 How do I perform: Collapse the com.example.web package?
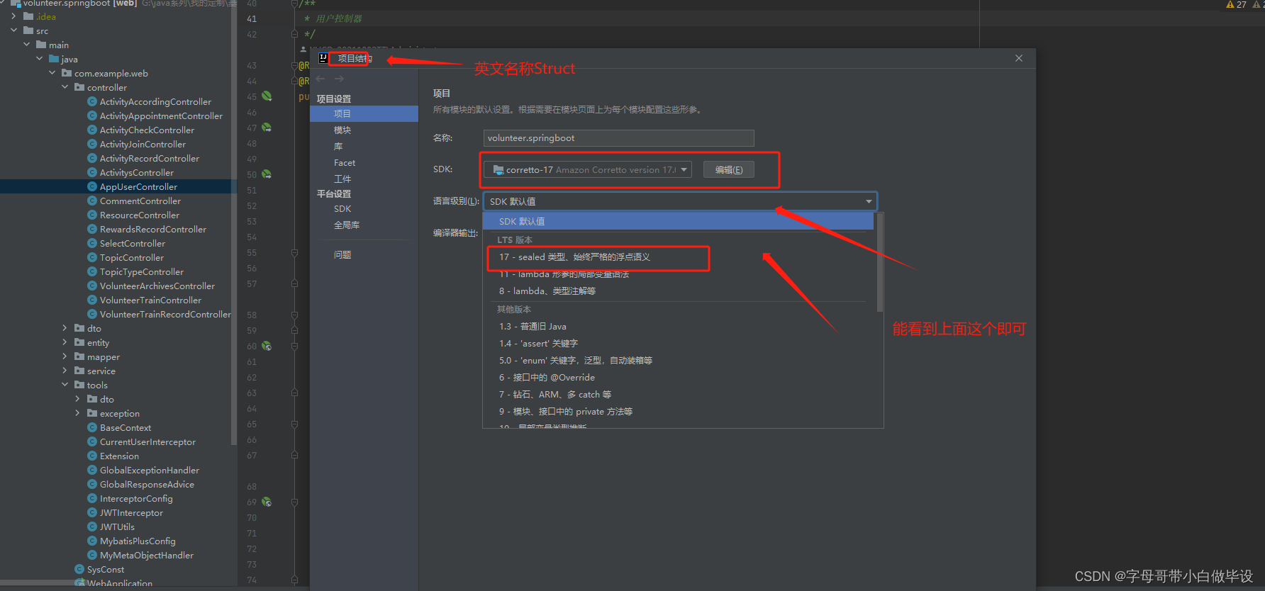[52, 74]
